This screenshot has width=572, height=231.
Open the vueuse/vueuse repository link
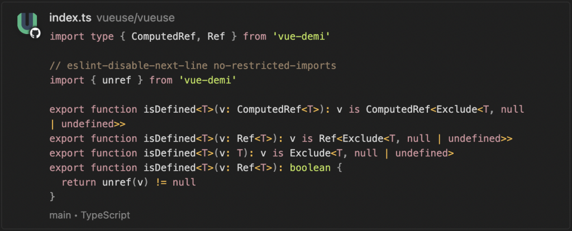135,18
